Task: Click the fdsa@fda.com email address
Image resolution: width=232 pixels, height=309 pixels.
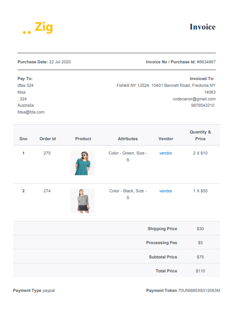Action: (31, 112)
